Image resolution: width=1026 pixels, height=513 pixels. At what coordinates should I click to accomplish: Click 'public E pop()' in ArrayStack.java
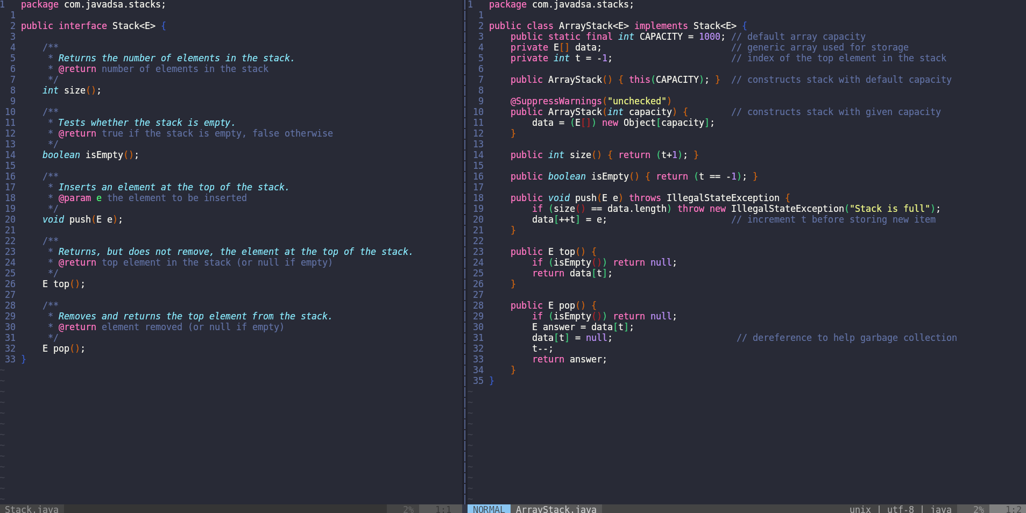[x=548, y=305]
